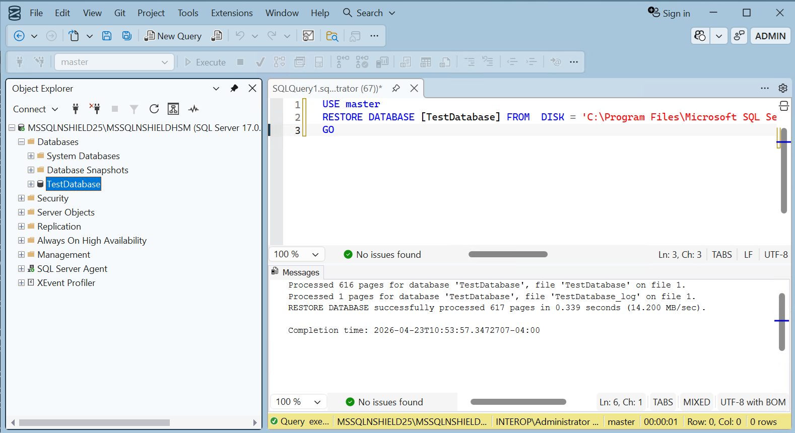The height and width of the screenshot is (433, 795).
Task: Refresh the Object Explorer tree
Action: [154, 109]
